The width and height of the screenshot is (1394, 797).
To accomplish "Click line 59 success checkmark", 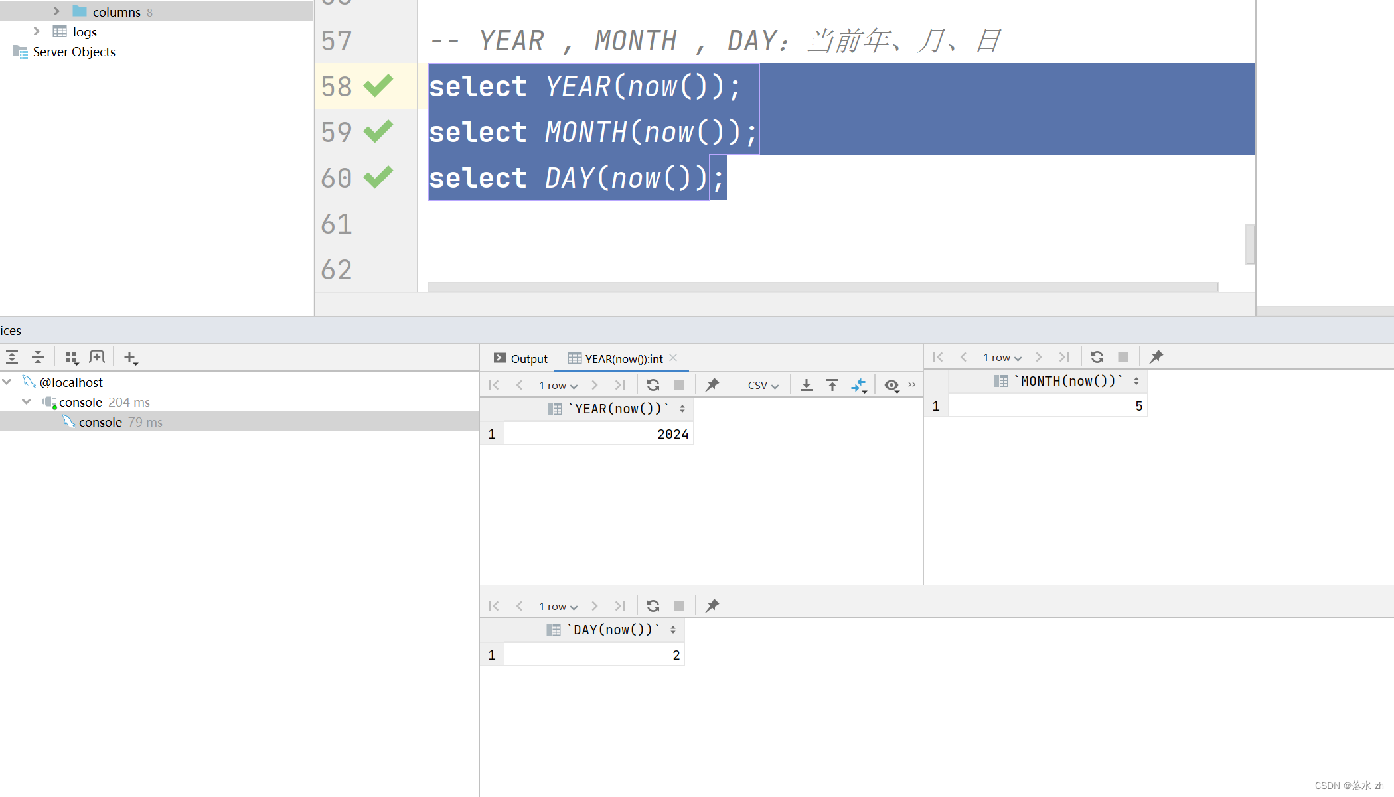I will 378,131.
